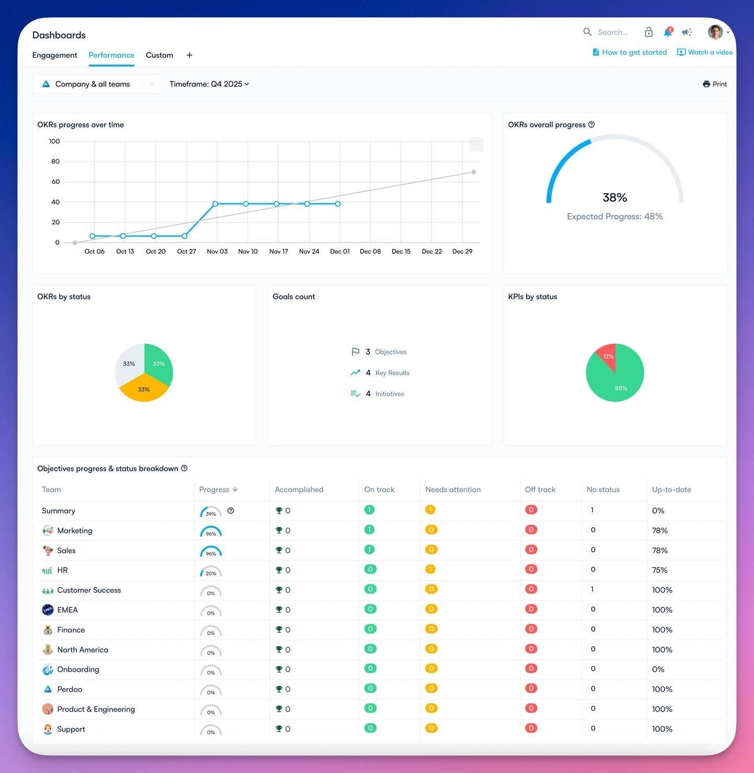
Task: Click the Key Results trend icon
Action: tap(356, 373)
